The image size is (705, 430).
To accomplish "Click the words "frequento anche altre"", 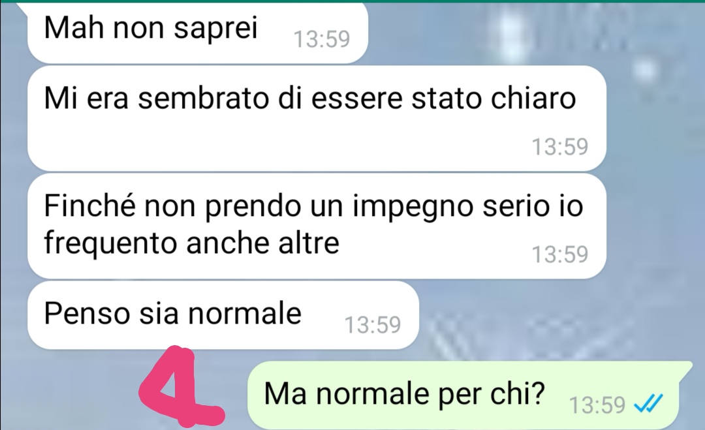I will [x=191, y=243].
